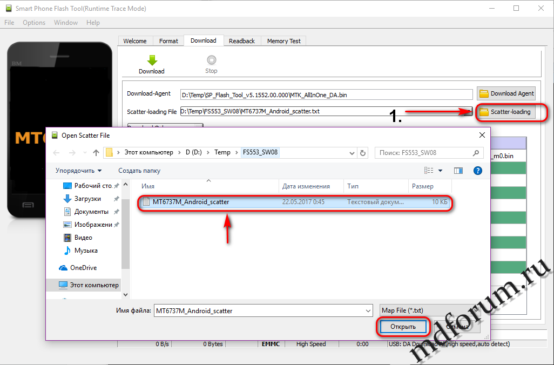
Task: Open the Map File (*.txt) type dropdown
Action: pos(429,310)
